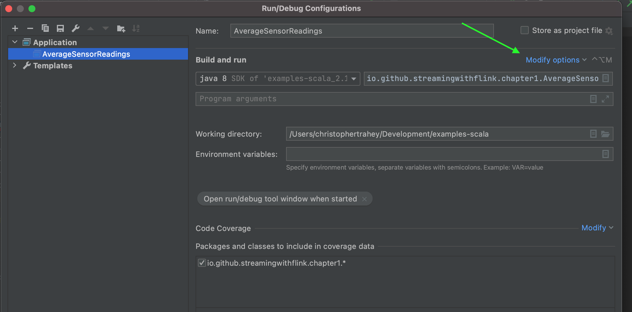Enable Store as project file checkbox

pos(524,30)
